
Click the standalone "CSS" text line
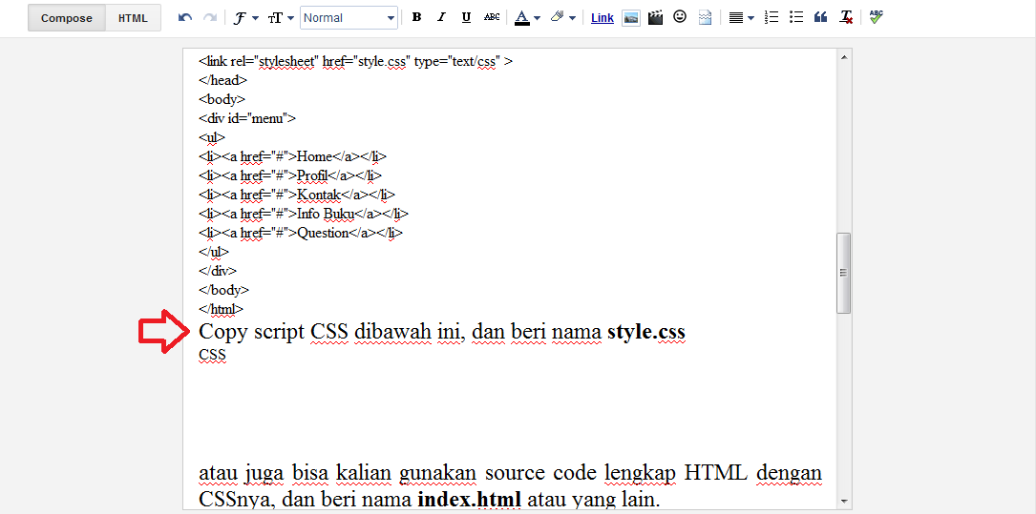pos(213,355)
